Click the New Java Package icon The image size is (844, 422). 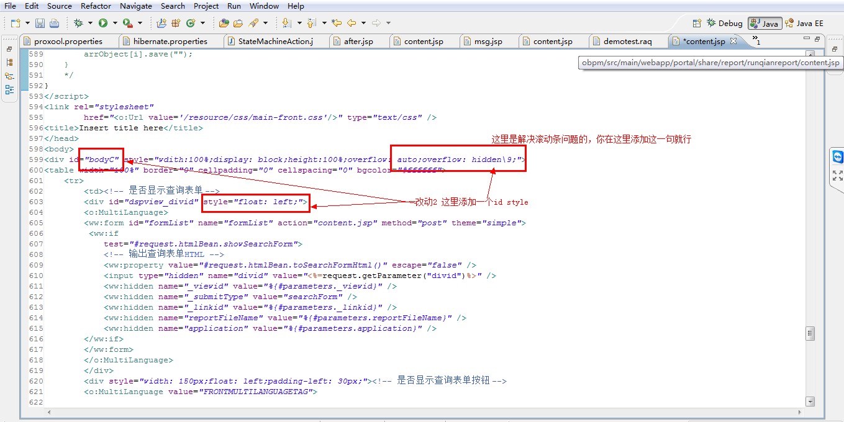point(176,23)
